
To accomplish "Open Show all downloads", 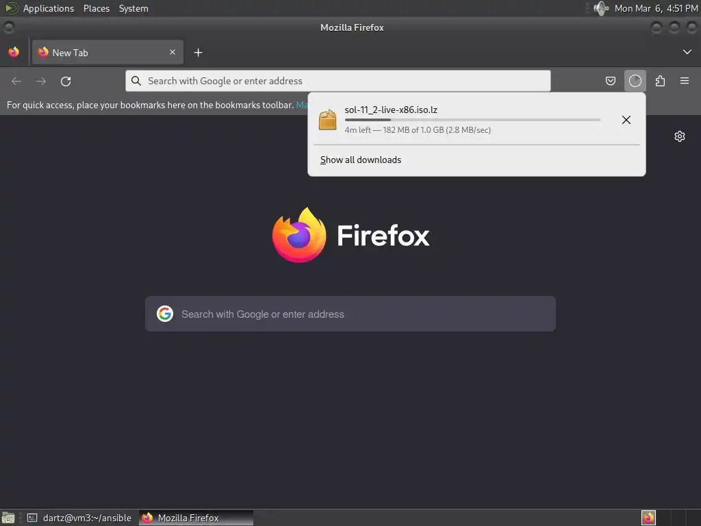I will 360,160.
